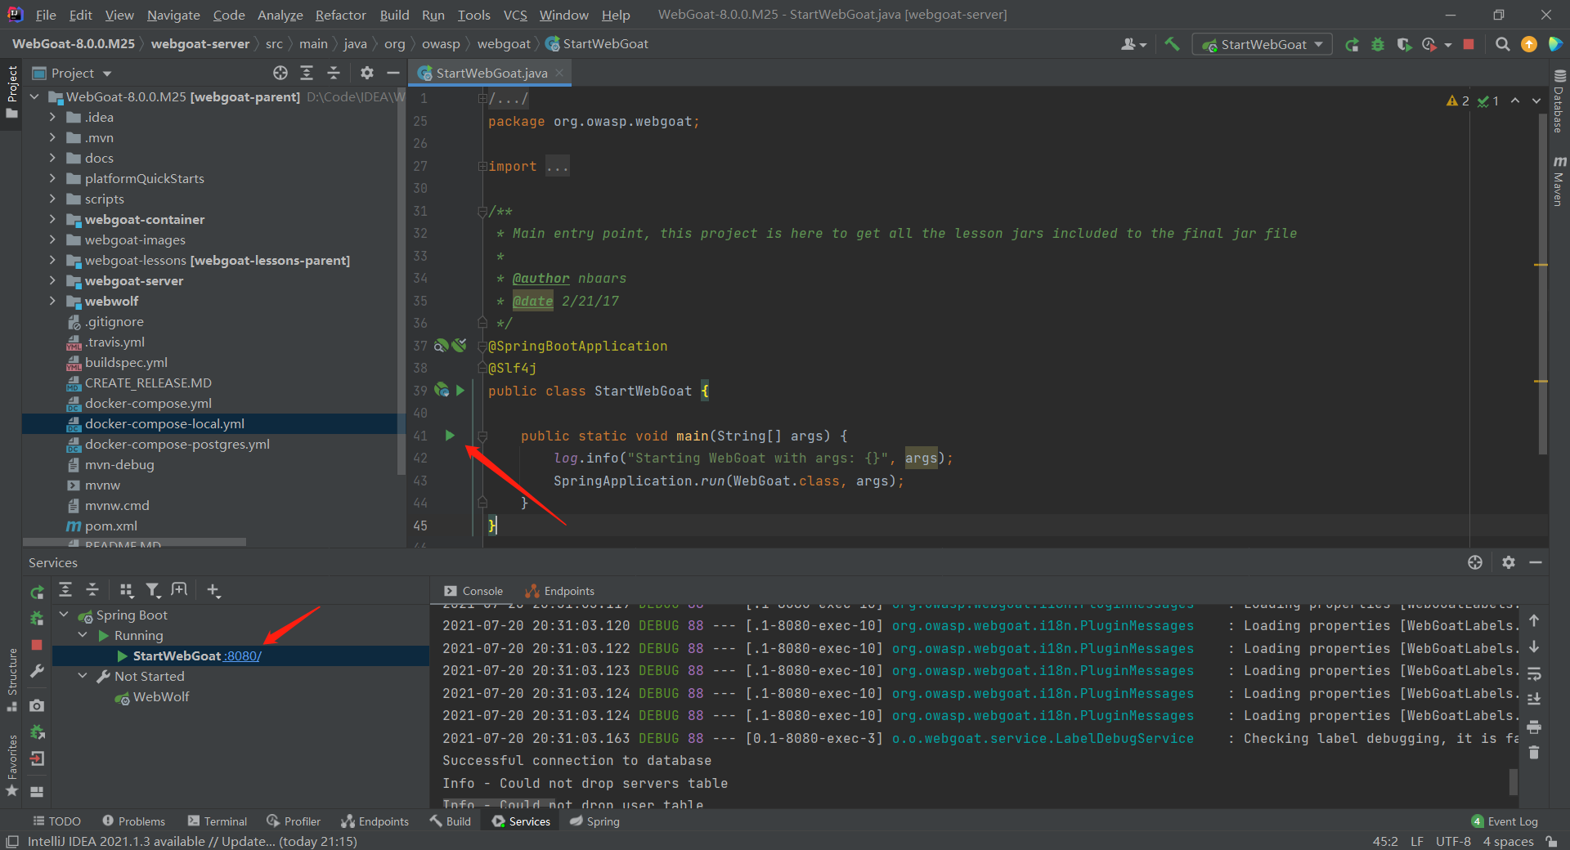This screenshot has height=850, width=1570.
Task: Open the VCS menu
Action: click(x=514, y=15)
